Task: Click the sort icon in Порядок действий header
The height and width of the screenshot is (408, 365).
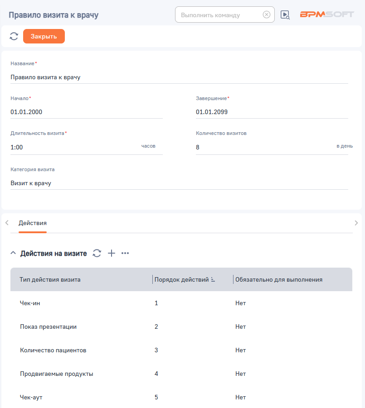Action: pyautogui.click(x=213, y=279)
